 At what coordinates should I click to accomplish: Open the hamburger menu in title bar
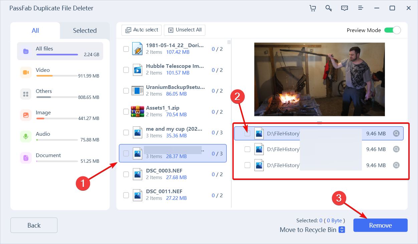pyautogui.click(x=361, y=8)
